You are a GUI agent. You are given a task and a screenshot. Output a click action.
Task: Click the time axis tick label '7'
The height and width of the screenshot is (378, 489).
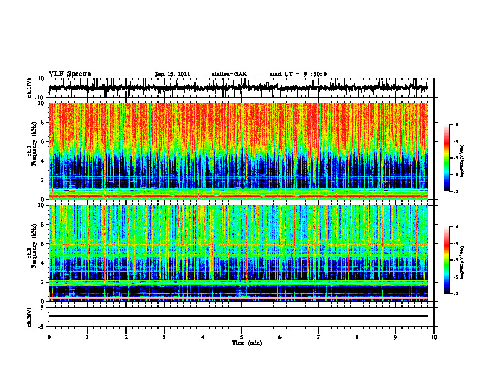[319, 337]
